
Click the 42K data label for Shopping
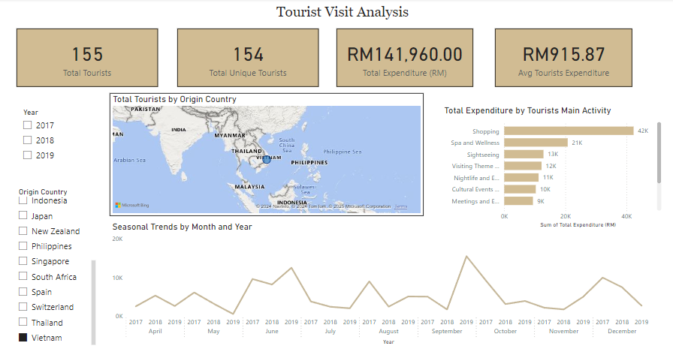643,131
